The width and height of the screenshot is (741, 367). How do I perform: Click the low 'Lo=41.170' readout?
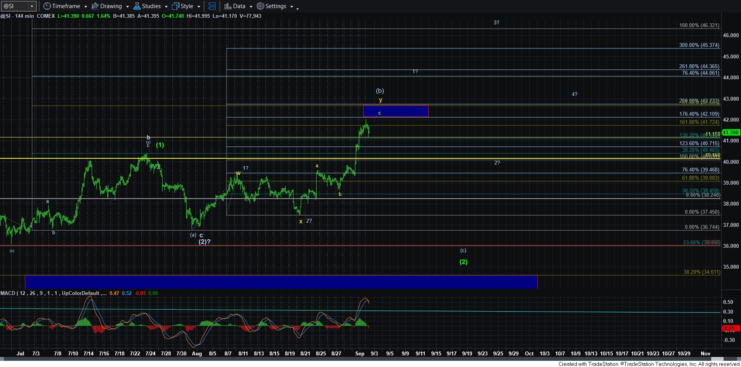pyautogui.click(x=225, y=16)
